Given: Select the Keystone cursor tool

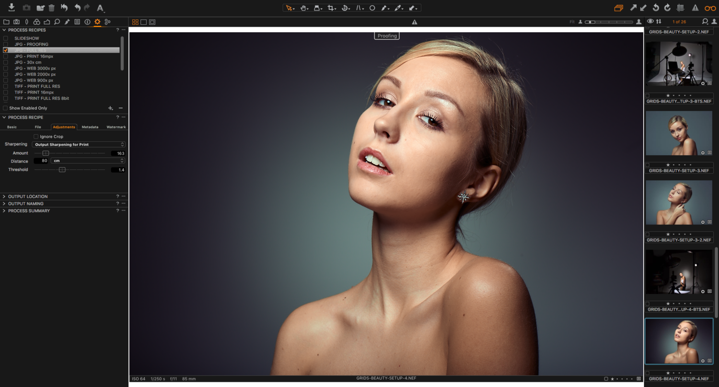Looking at the screenshot, I should (x=359, y=8).
